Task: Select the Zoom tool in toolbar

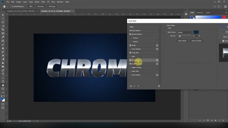Action: [3, 89]
